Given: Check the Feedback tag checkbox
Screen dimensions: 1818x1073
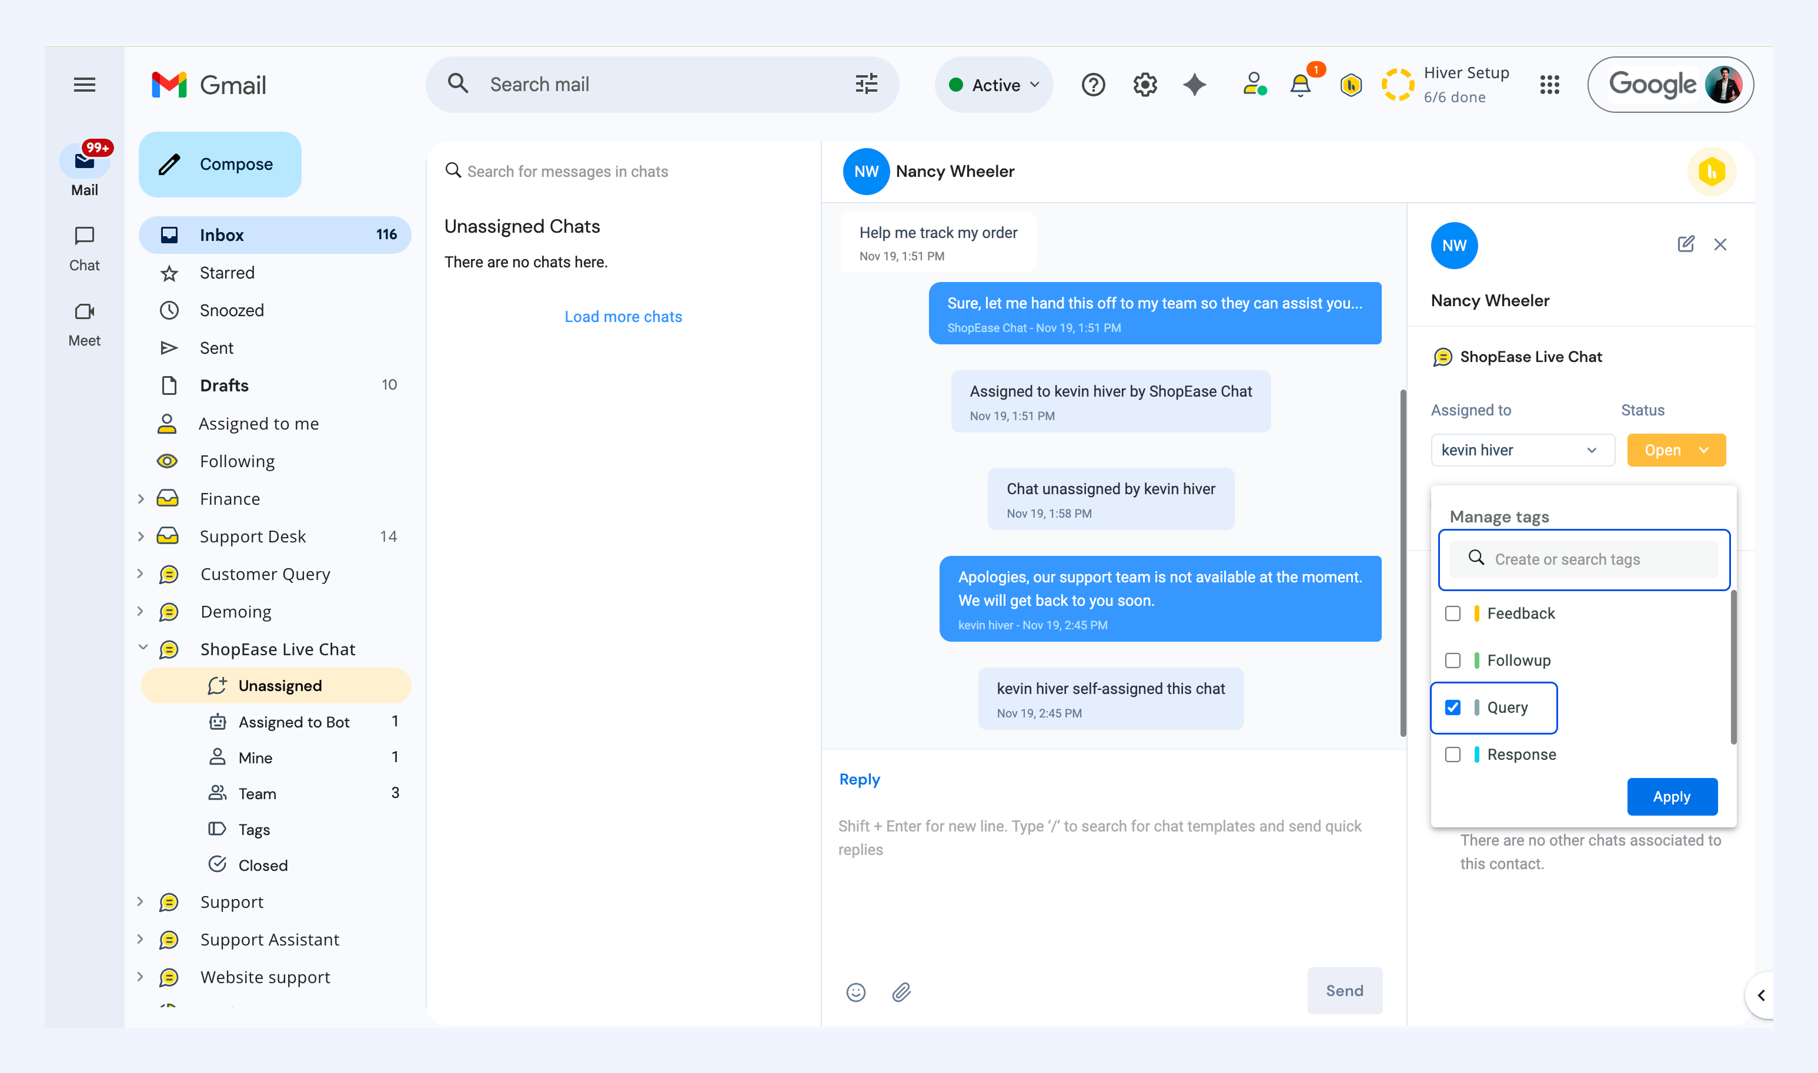Looking at the screenshot, I should (x=1453, y=613).
